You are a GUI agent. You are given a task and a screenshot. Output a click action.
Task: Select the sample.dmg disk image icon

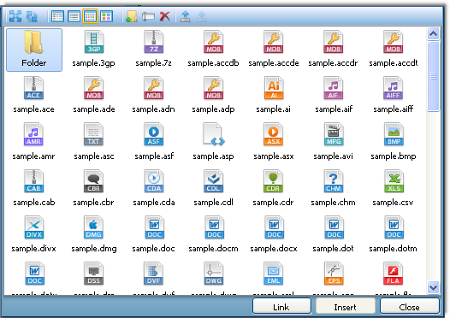point(93,227)
